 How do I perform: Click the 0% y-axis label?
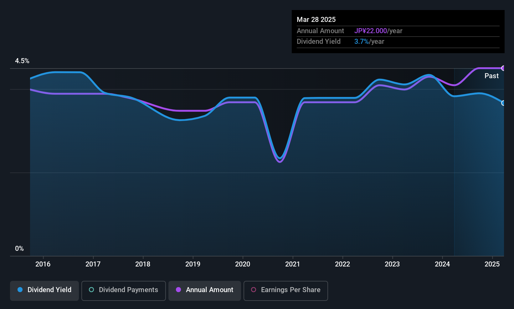[x=19, y=249]
